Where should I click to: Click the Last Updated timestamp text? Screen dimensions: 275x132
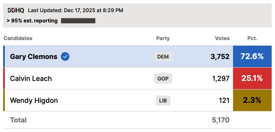tap(75, 10)
